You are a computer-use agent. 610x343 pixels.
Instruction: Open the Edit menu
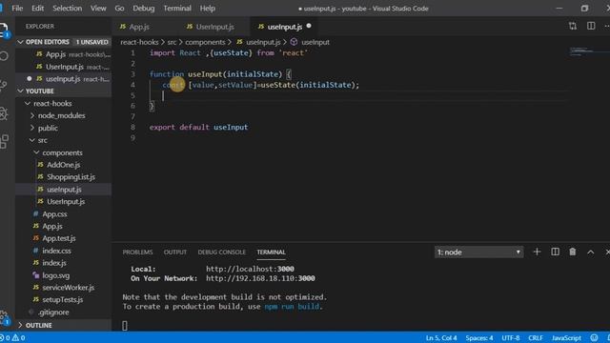pyautogui.click(x=38, y=9)
